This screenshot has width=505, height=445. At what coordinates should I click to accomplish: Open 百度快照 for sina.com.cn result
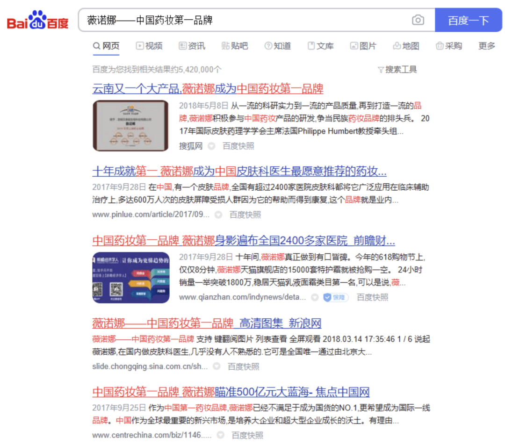tap(244, 366)
